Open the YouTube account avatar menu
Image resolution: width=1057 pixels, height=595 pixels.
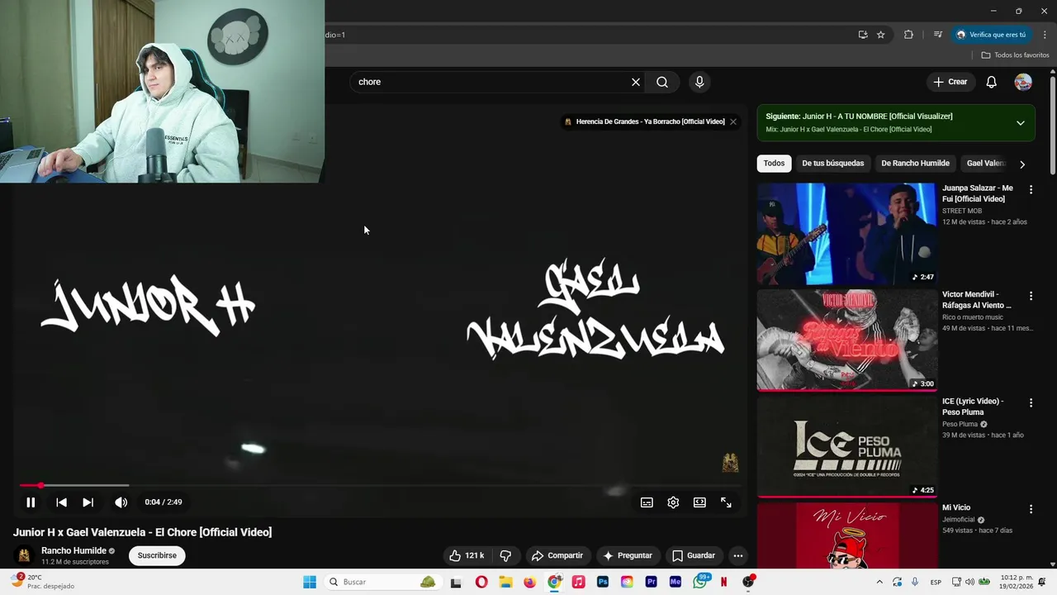pyautogui.click(x=1023, y=82)
